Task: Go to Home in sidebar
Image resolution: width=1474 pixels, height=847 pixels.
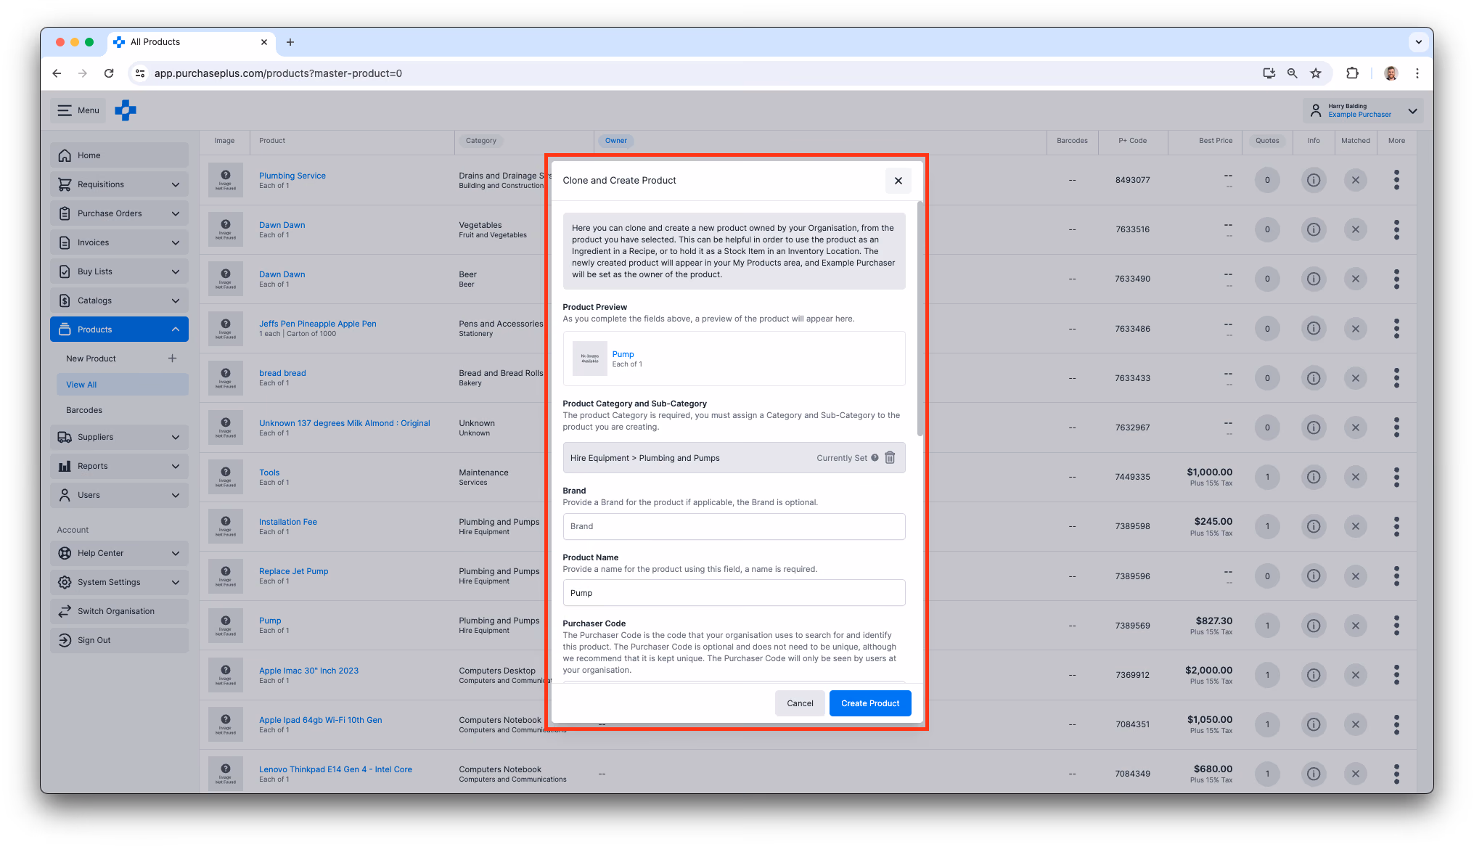Action: pos(119,155)
